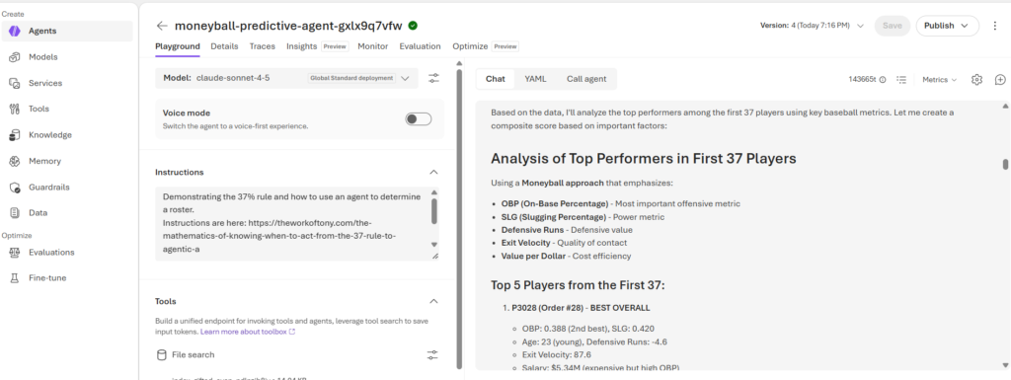Click the Exit Velocity: 87.6 line
Image resolution: width=1011 pixels, height=380 pixels.
point(557,355)
